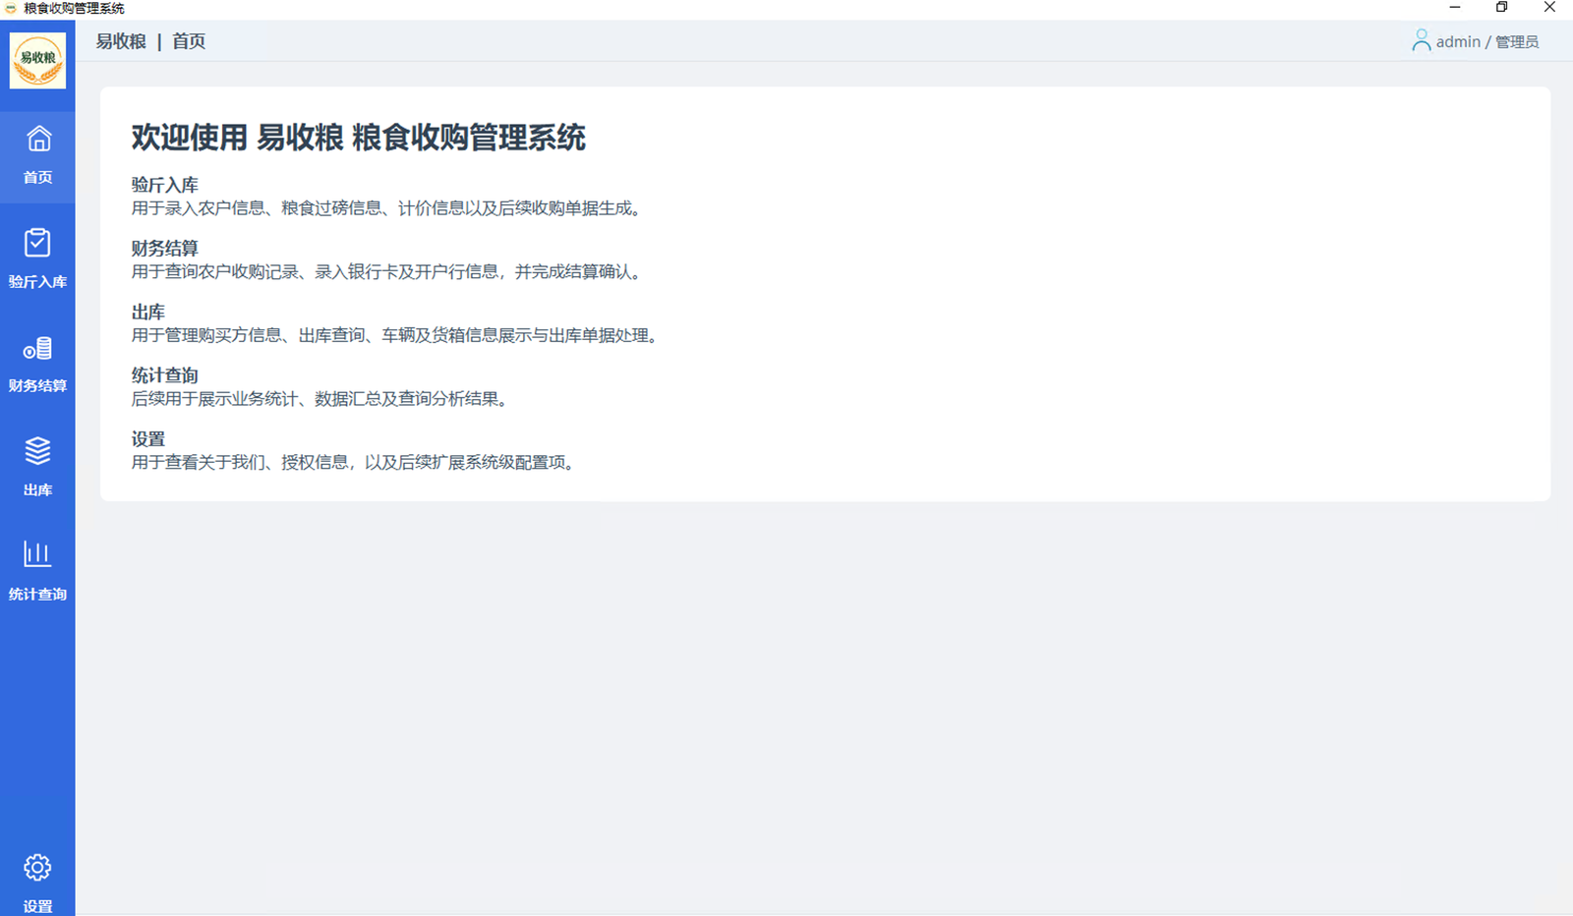Select the 统计查询 sidebar label

[37, 595]
